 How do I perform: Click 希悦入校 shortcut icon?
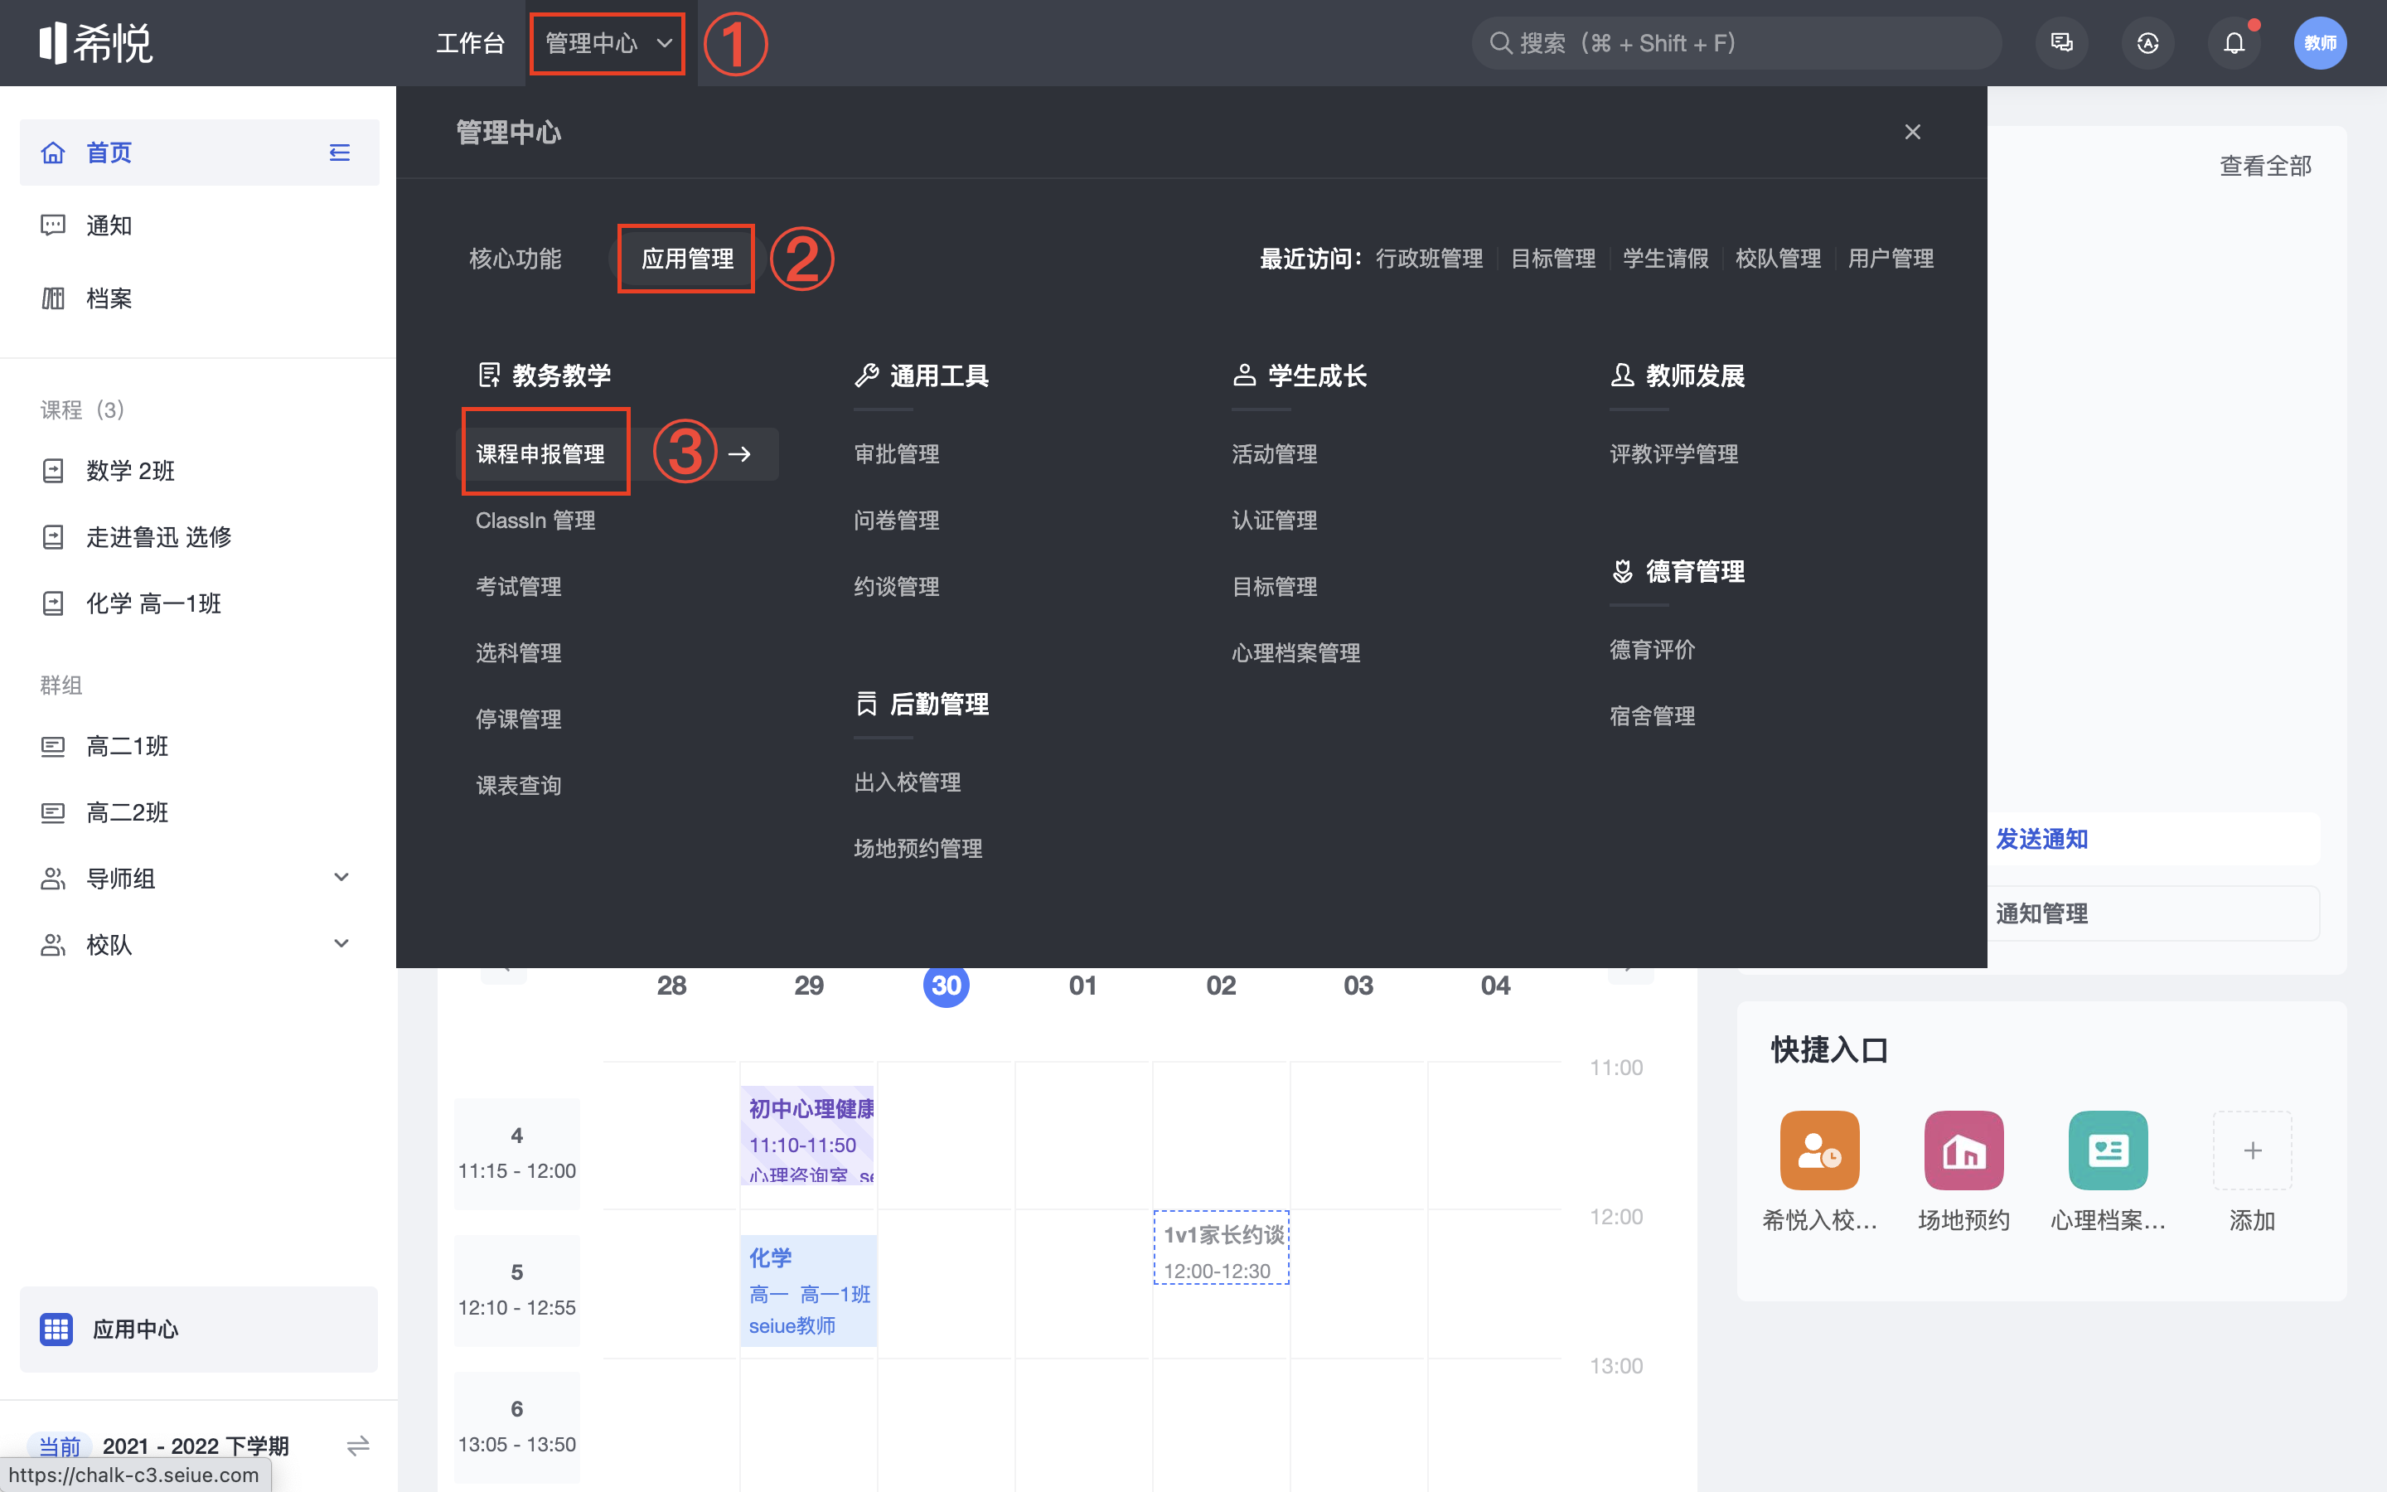click(x=1820, y=1150)
